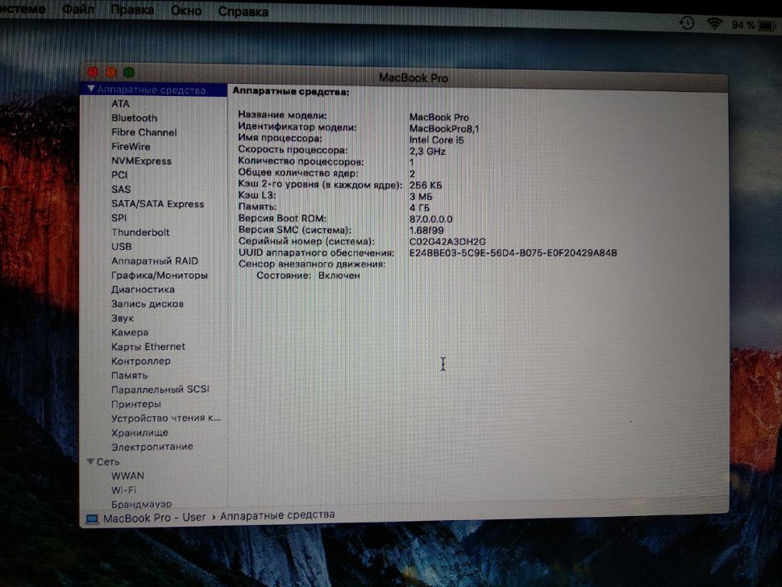
Task: Click the SMC version 1.68f99
Action: (426, 231)
